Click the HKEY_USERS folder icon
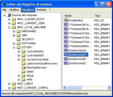The width and height of the screenshot is (113, 97). click(x=14, y=84)
